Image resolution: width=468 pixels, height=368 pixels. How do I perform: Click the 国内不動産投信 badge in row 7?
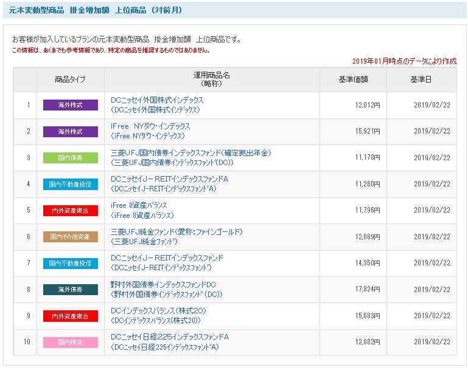[x=71, y=263]
